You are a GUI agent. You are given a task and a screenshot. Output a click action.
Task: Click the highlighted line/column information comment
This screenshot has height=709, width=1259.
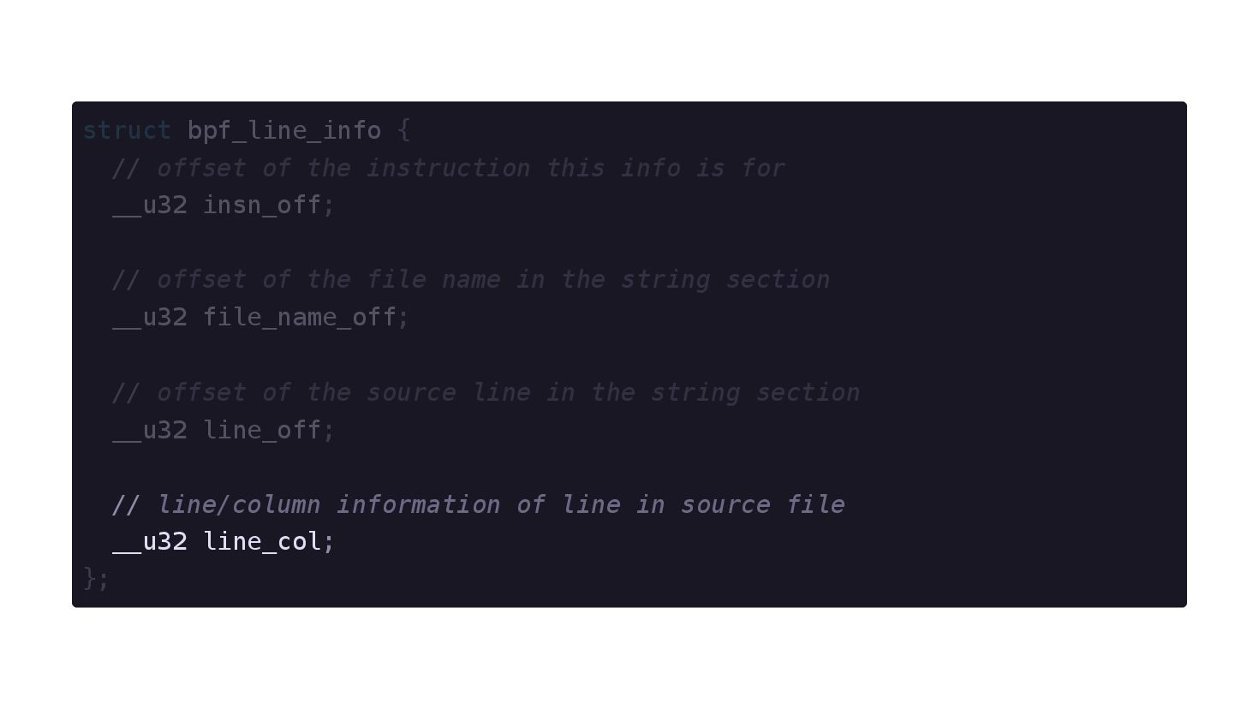(479, 504)
